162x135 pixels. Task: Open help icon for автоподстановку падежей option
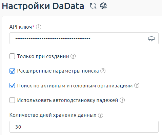pyautogui.click(x=122, y=100)
